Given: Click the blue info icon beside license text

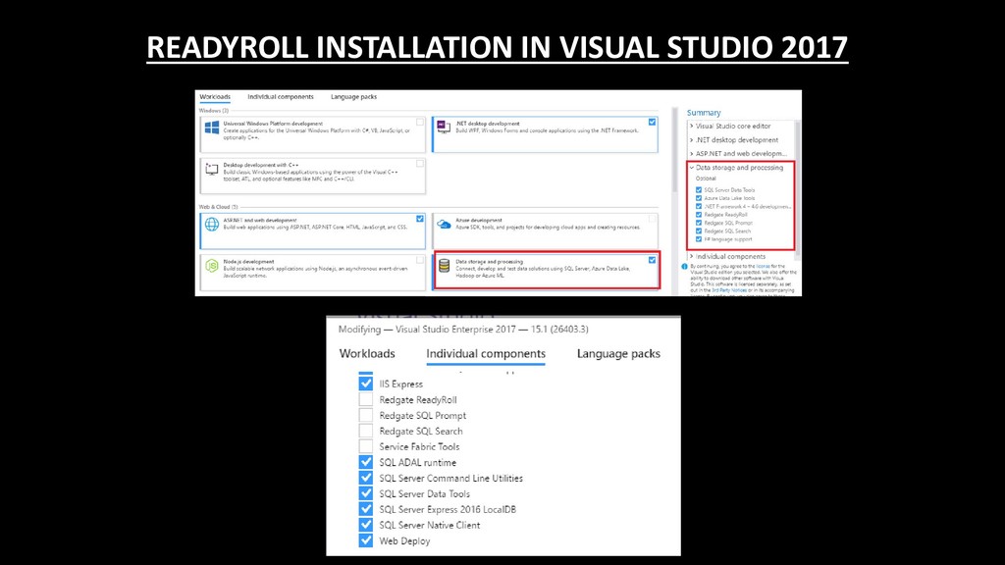Looking at the screenshot, I should coord(684,267).
